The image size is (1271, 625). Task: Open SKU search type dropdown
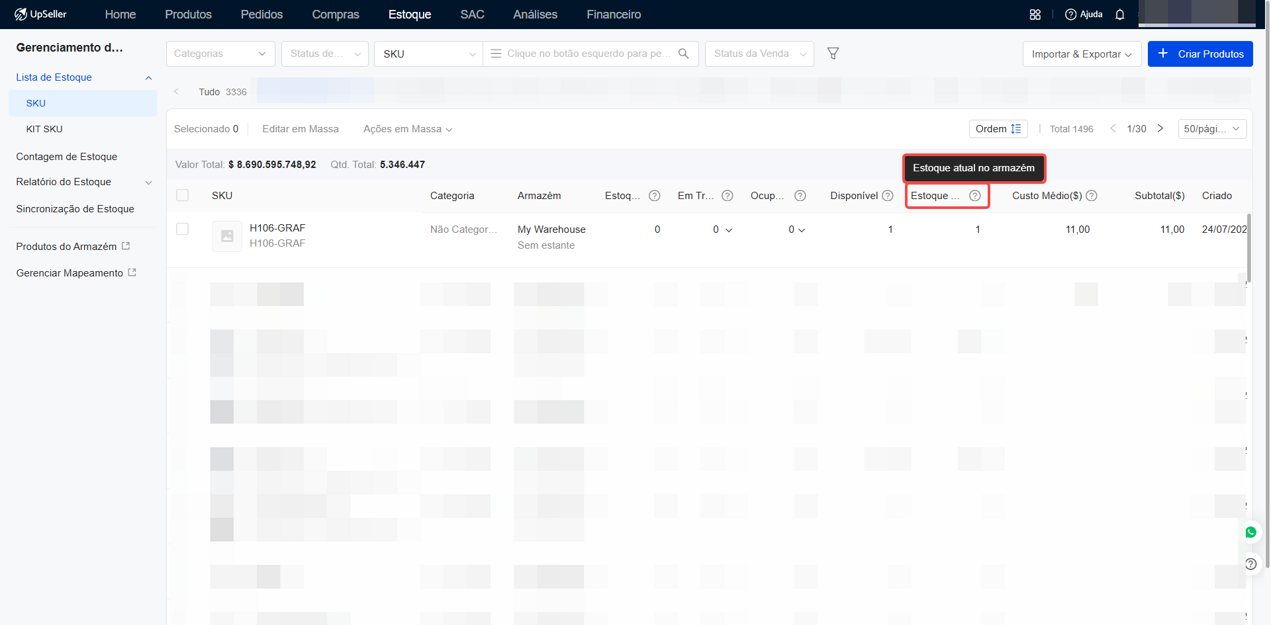429,54
